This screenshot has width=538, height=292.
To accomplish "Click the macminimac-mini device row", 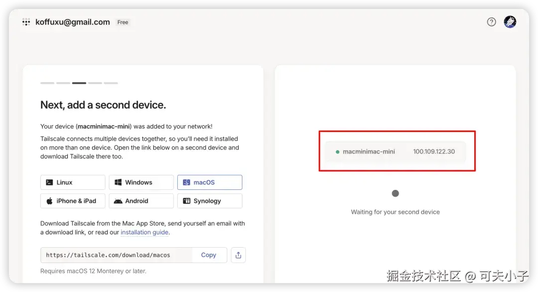I will click(395, 151).
